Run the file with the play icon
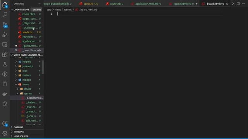Screen dimensions: 248x139 tap(232, 3)
